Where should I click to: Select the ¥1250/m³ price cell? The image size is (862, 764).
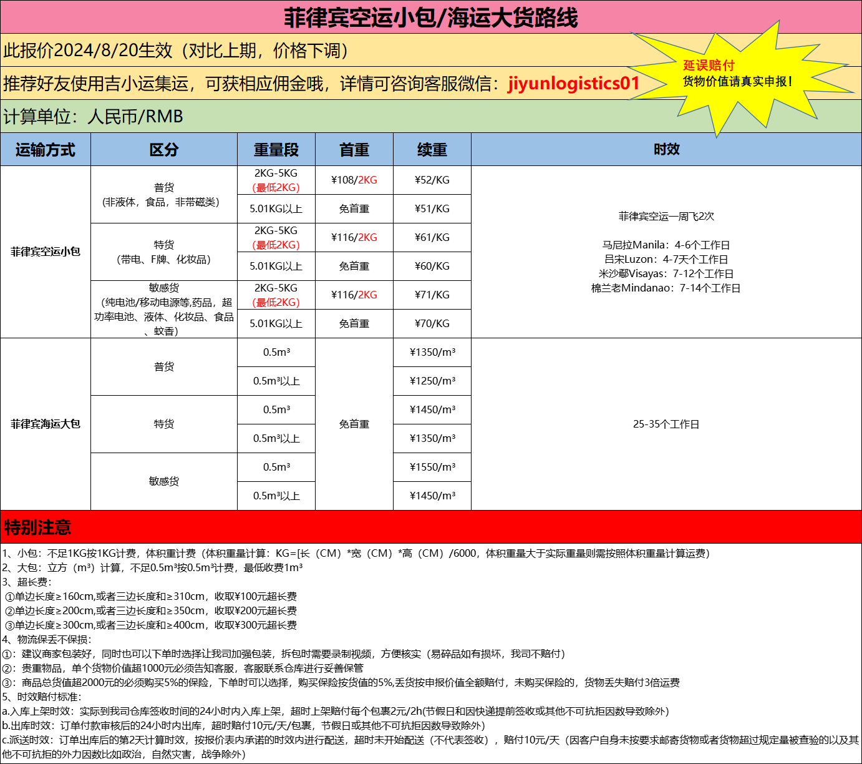coord(432,381)
